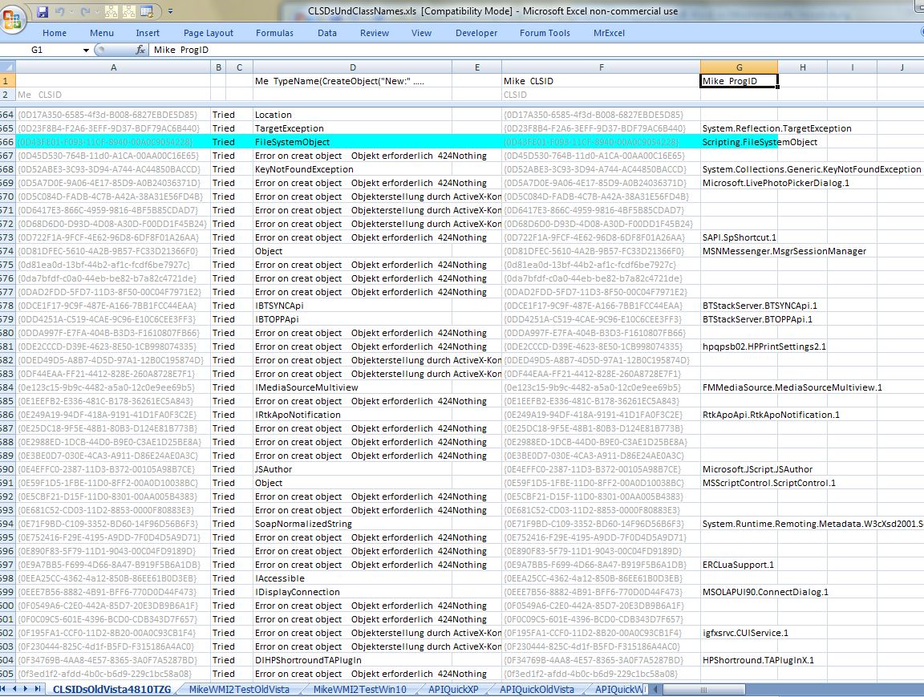Image resolution: width=924 pixels, height=697 pixels.
Task: Click the org-chart icon right before the table form icon
Action: pyautogui.click(x=129, y=11)
